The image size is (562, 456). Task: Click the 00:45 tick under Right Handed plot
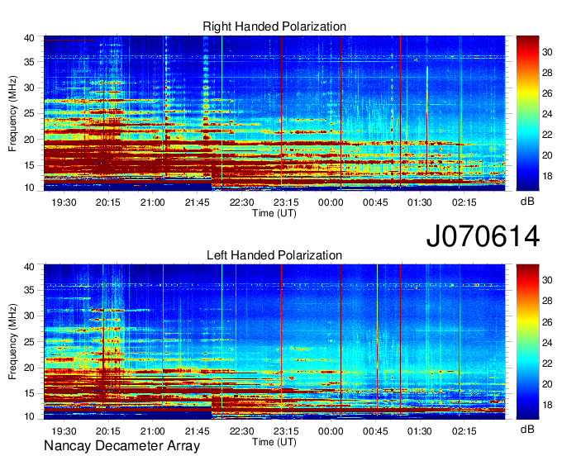(375, 202)
